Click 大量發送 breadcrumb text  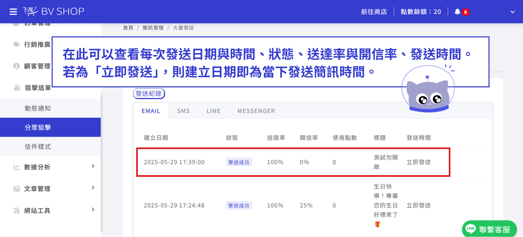click(183, 28)
